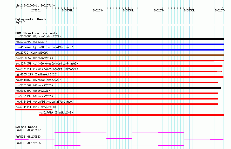This screenshot has height=149, width=231.
Task: Click the red bar under nsv4084101
Action: point(117,104)
